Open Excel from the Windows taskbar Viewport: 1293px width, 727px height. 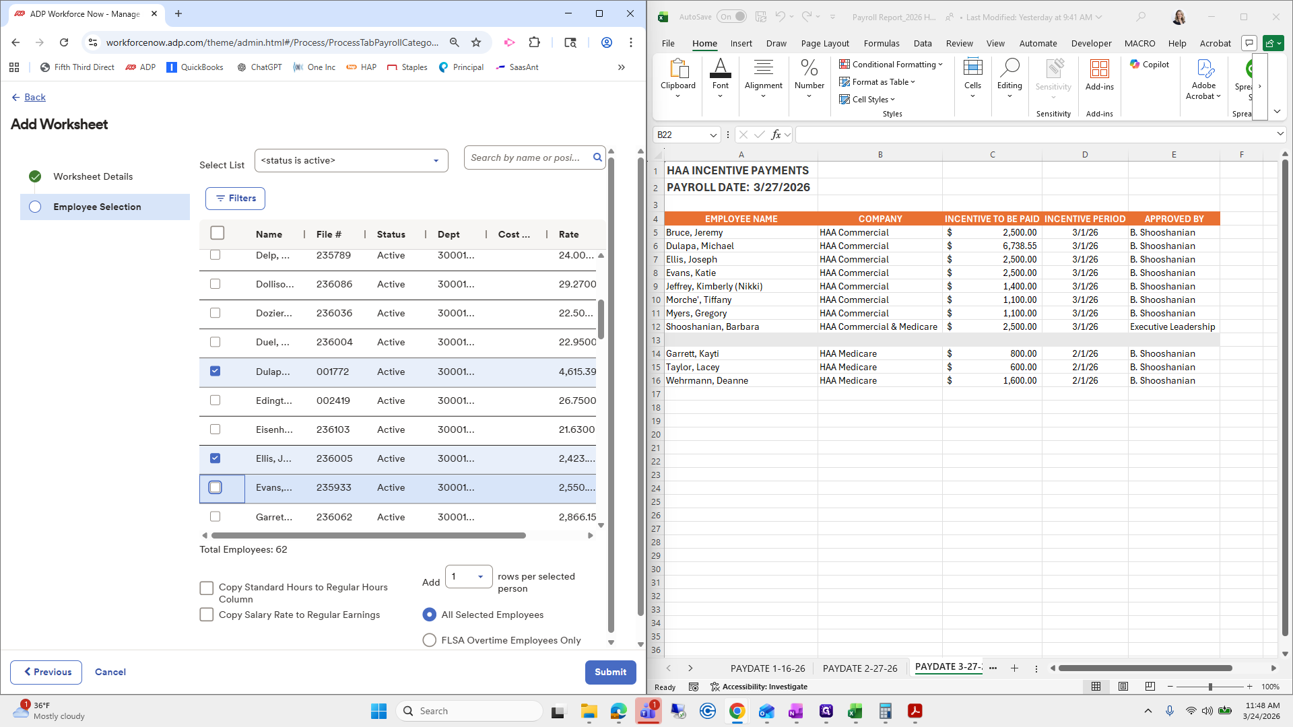coord(855,711)
